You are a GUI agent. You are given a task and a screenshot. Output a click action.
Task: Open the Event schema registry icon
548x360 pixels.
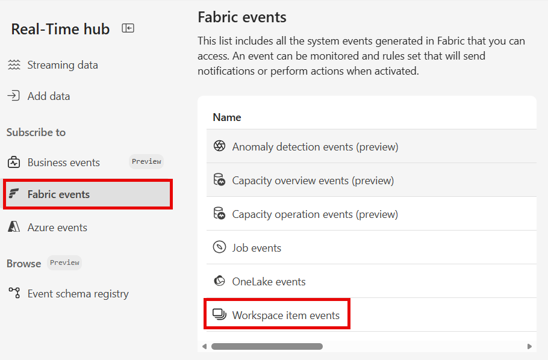[x=13, y=293]
